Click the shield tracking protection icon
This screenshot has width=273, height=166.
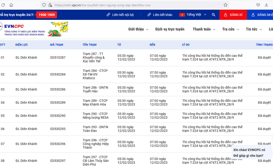click(44, 5)
